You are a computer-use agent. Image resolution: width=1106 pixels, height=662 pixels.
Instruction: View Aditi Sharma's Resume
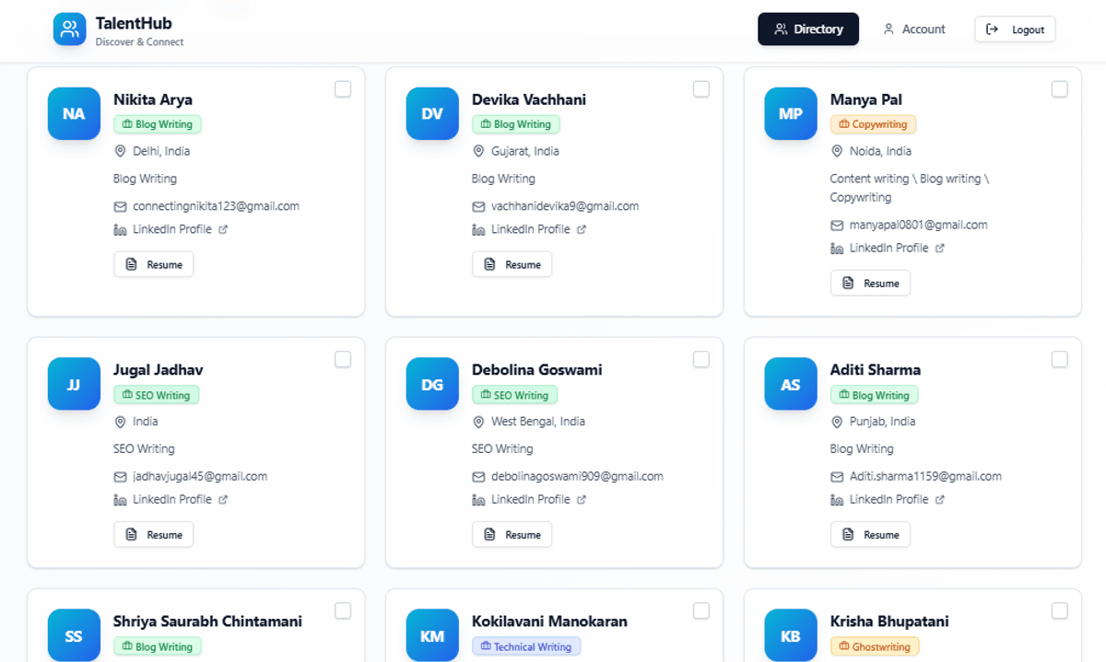(x=871, y=535)
